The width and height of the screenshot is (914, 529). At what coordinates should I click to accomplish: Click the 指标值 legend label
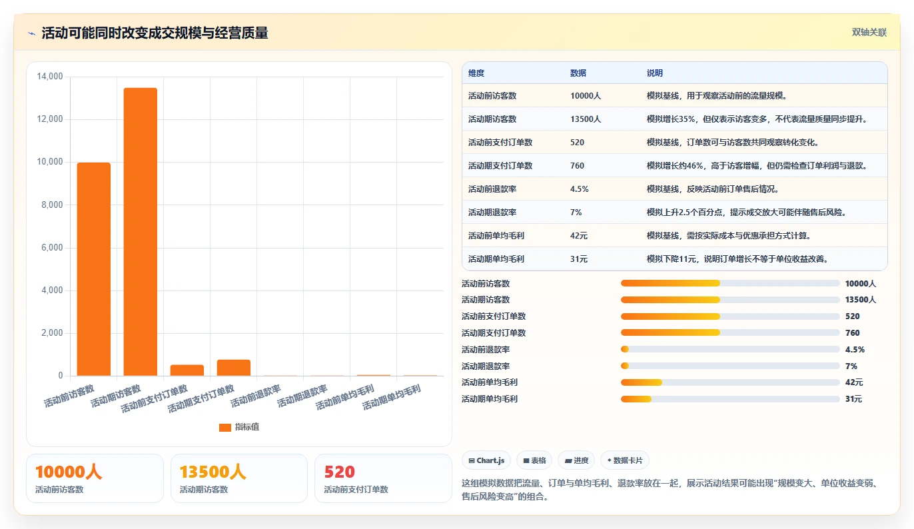pyautogui.click(x=247, y=427)
